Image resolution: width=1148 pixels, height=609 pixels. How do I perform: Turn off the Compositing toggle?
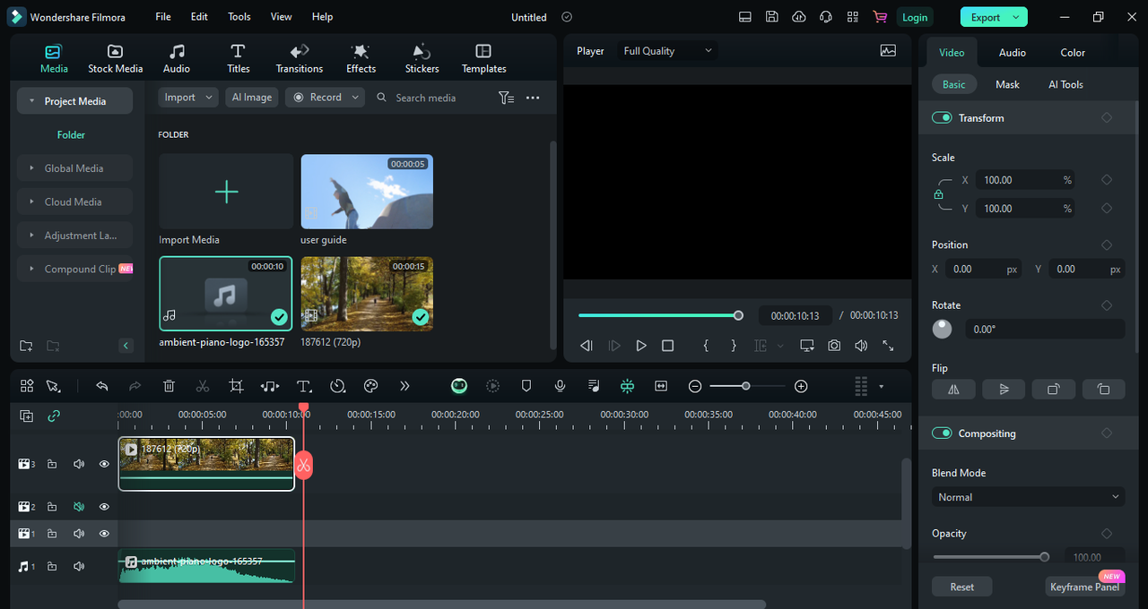[x=941, y=433]
